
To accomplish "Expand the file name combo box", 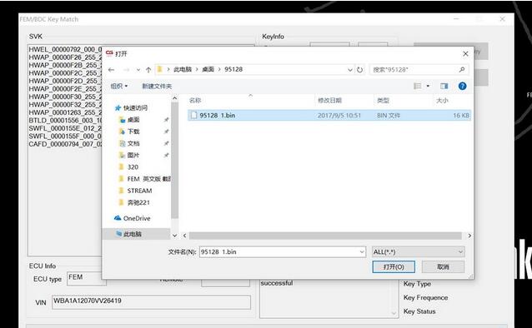I will click(x=362, y=251).
